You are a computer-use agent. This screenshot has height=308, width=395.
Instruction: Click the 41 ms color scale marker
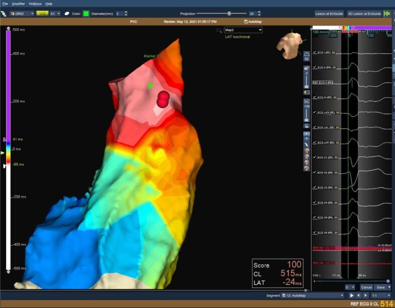[5, 139]
